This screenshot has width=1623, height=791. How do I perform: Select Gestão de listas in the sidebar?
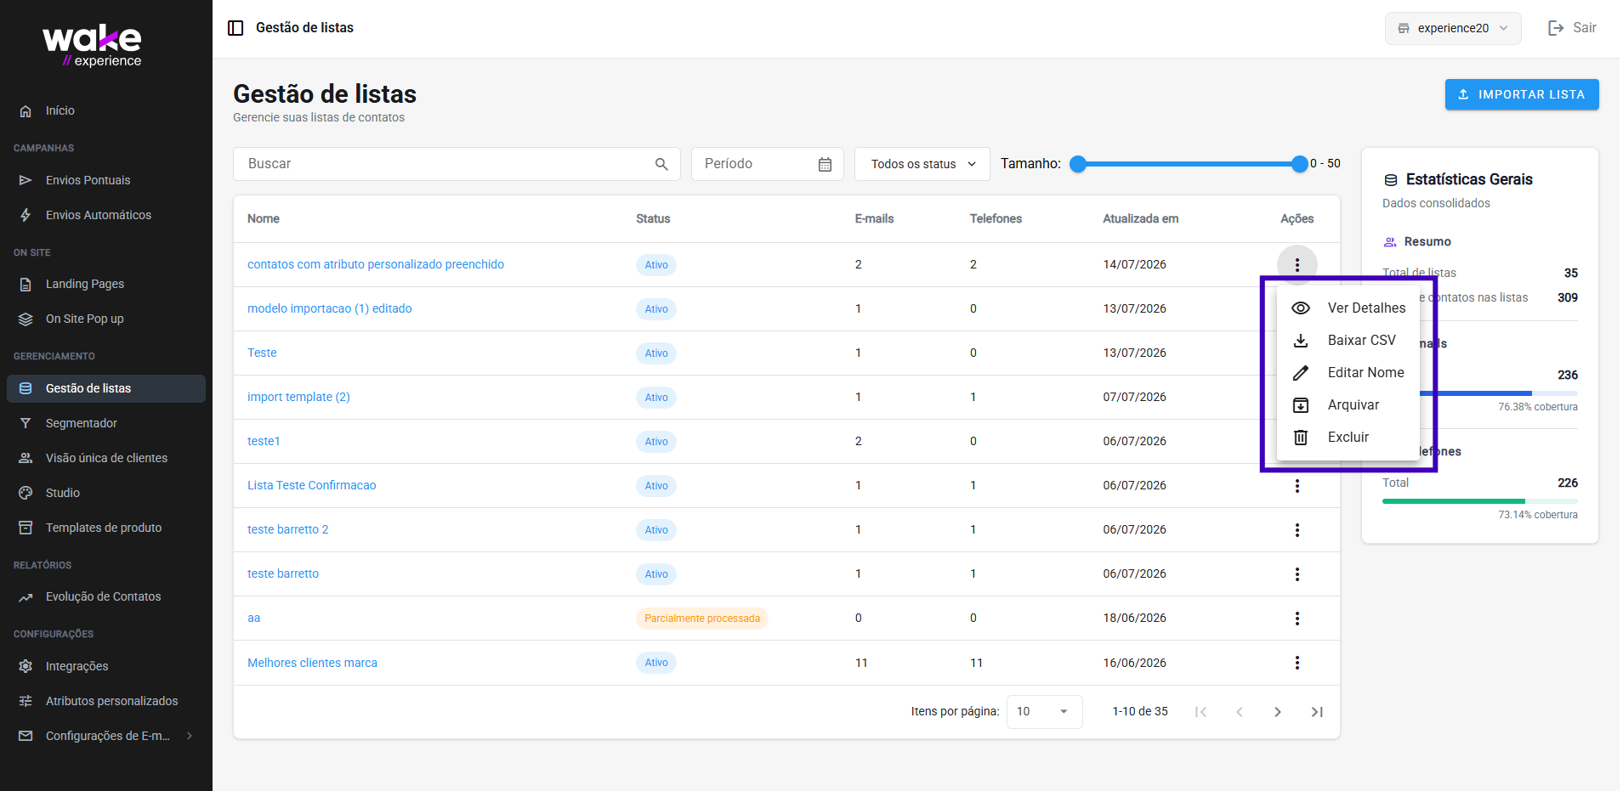pos(106,388)
